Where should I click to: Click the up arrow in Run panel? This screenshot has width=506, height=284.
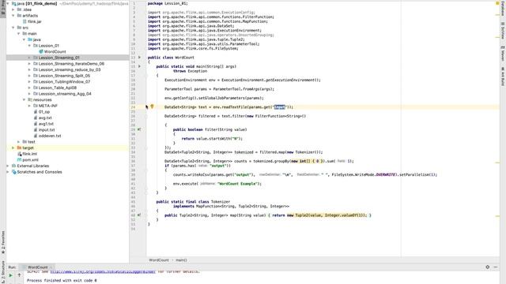[19, 275]
